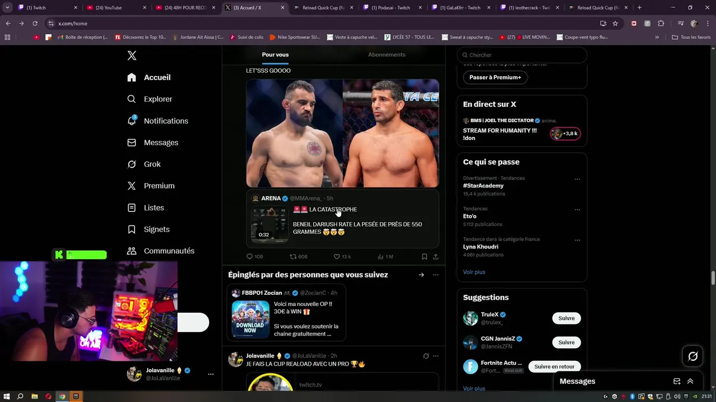This screenshot has height=402, width=716.
Task: Click Passer à Premium+ button
Action: point(495,77)
